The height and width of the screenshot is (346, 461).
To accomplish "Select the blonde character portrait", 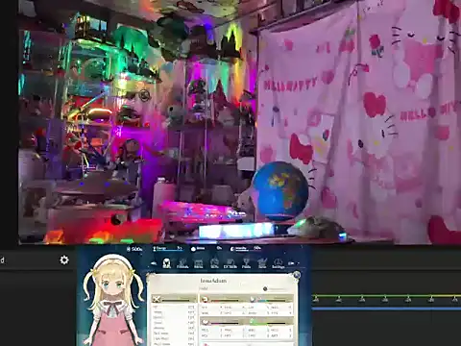I will pos(112,300).
